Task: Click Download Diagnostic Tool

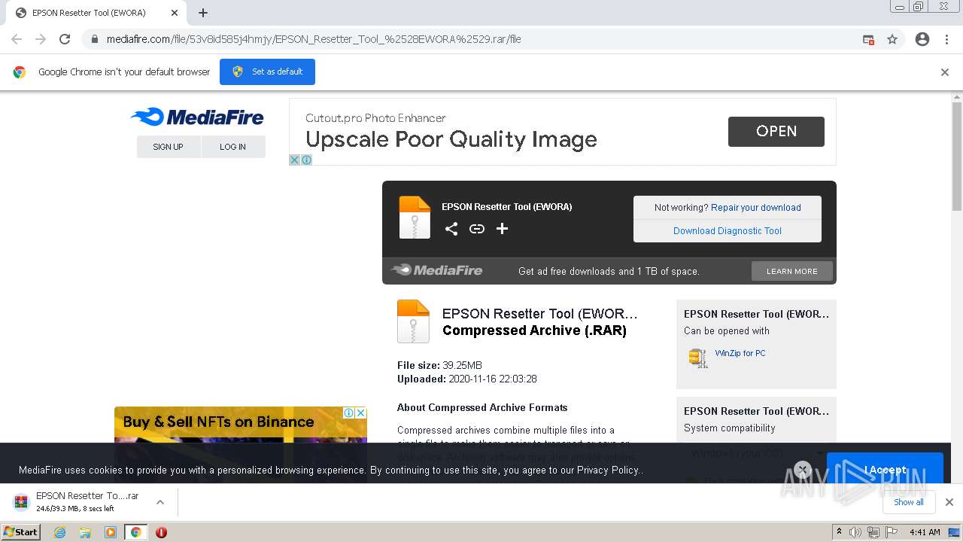Action: pos(728,231)
